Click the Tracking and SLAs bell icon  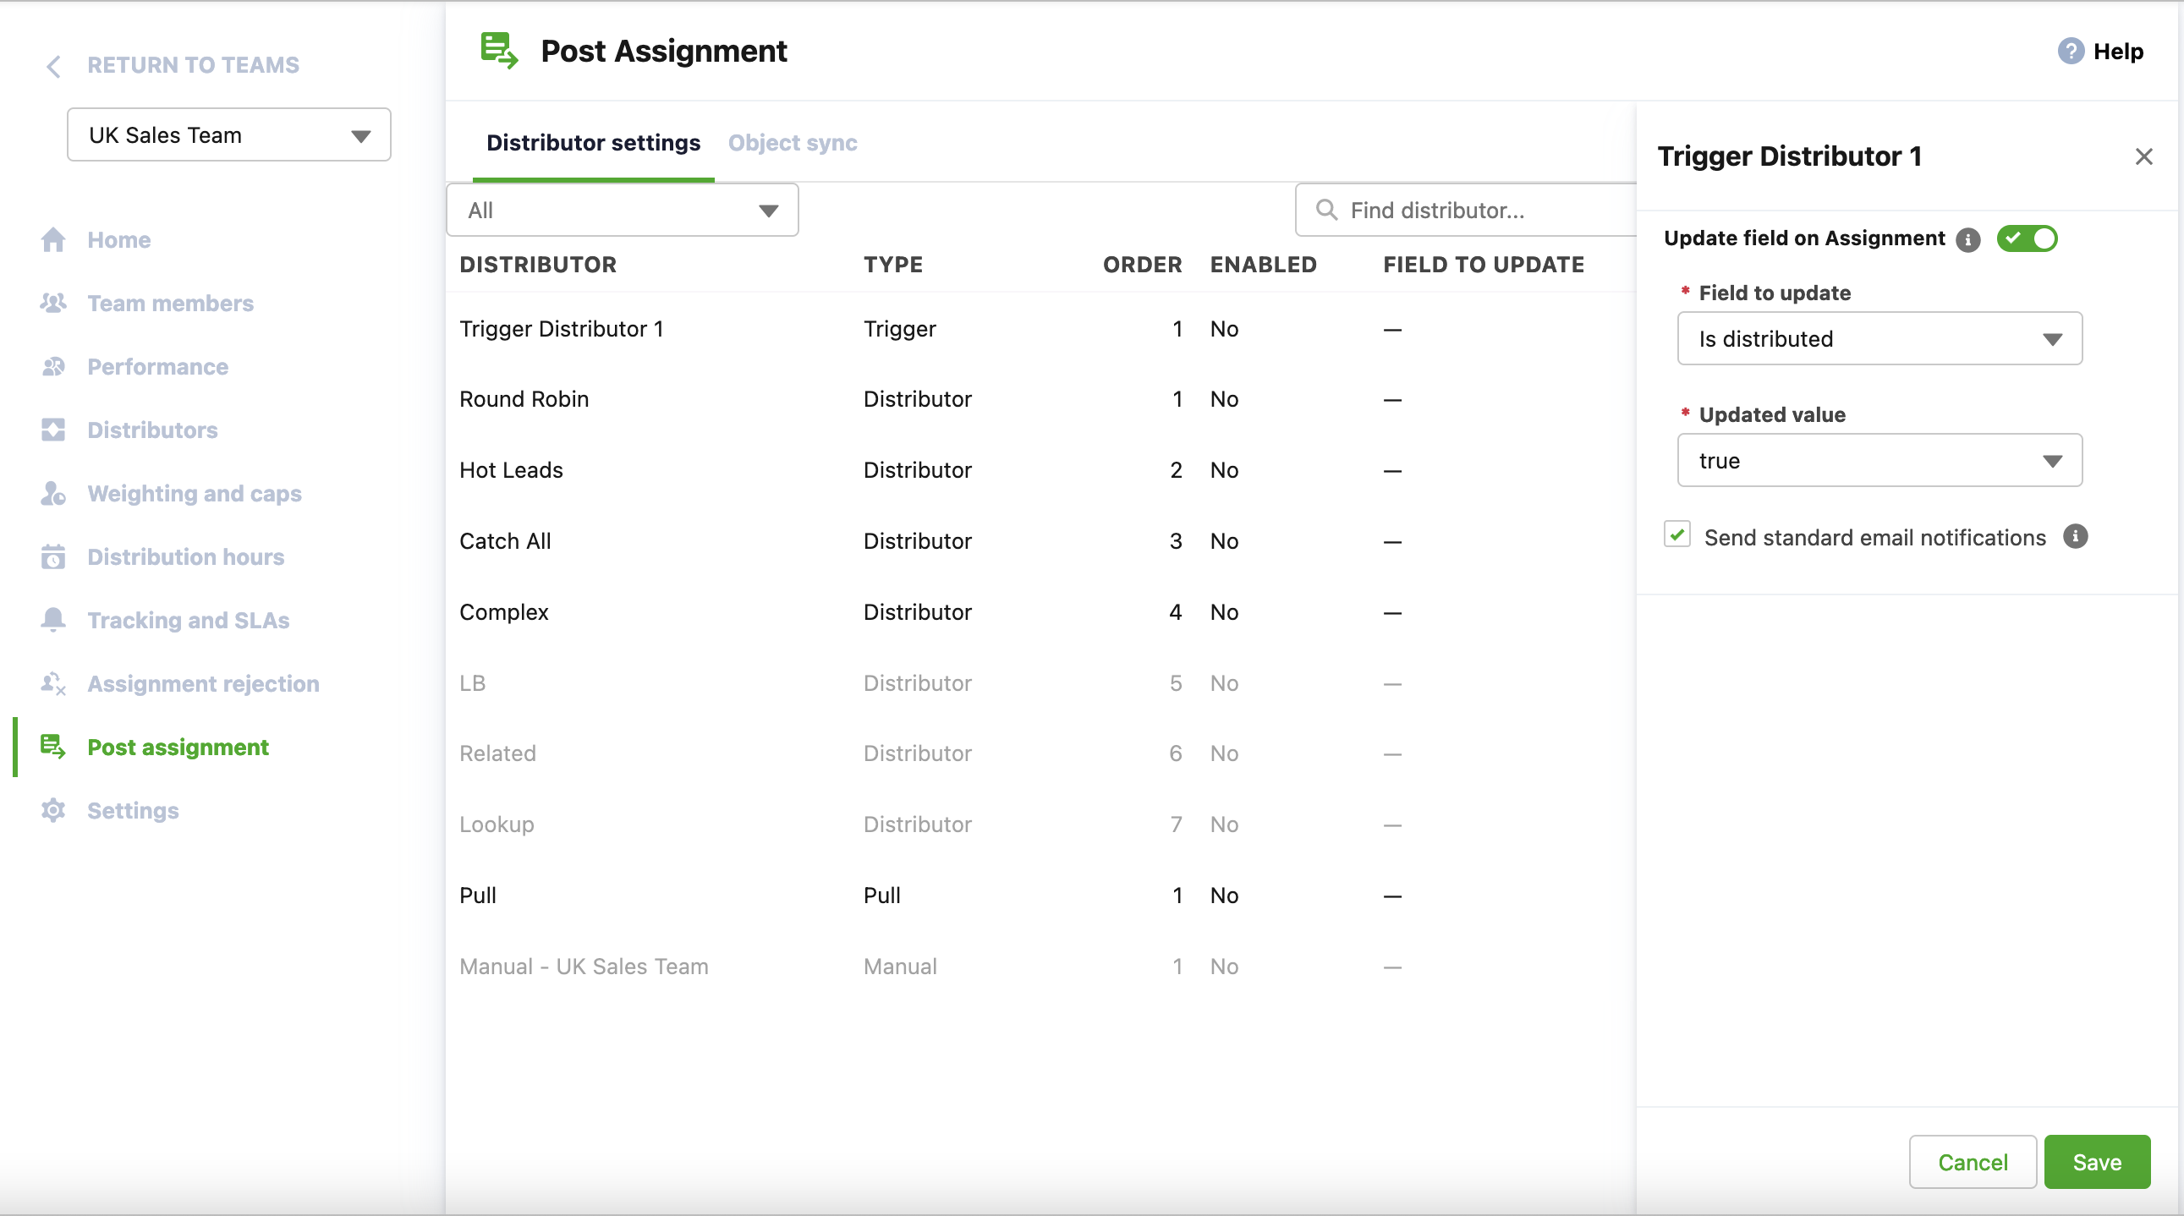(x=53, y=620)
